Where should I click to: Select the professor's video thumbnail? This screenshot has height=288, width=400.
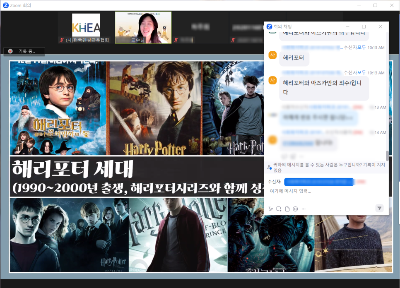(x=143, y=28)
